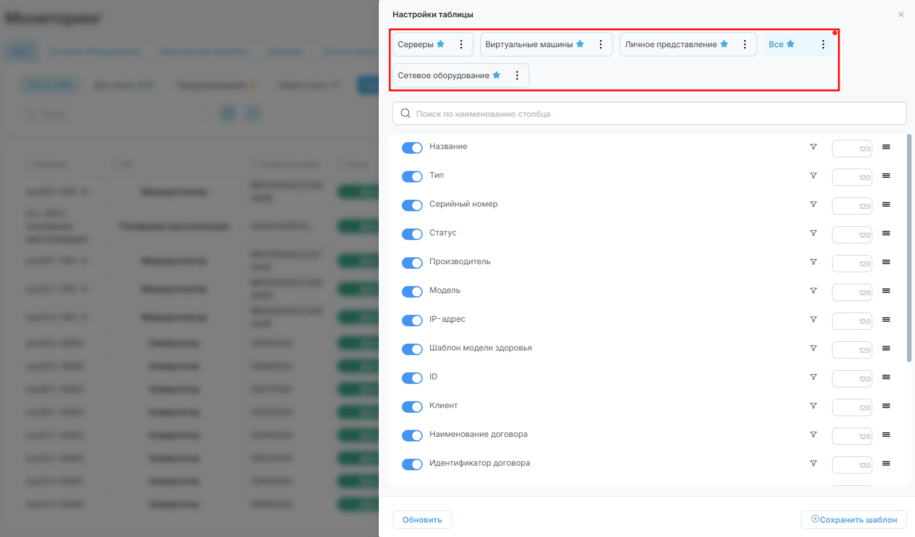The height and width of the screenshot is (537, 915).
Task: Click the column list vertical scrollbar
Action: [909, 248]
